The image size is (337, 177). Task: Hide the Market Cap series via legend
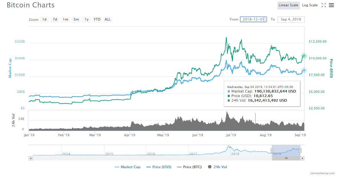tap(127, 167)
